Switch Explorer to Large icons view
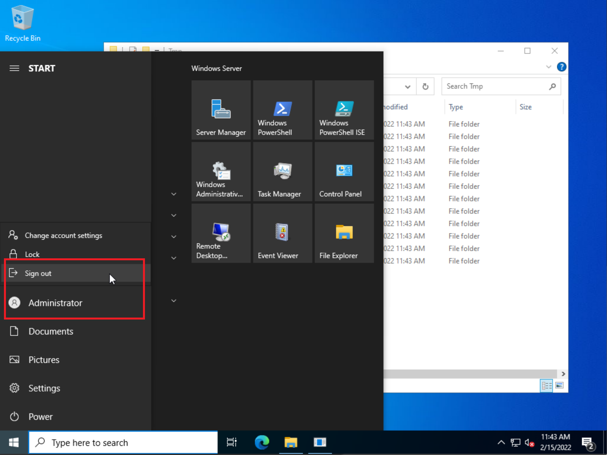This screenshot has height=455, width=607. coord(560,385)
